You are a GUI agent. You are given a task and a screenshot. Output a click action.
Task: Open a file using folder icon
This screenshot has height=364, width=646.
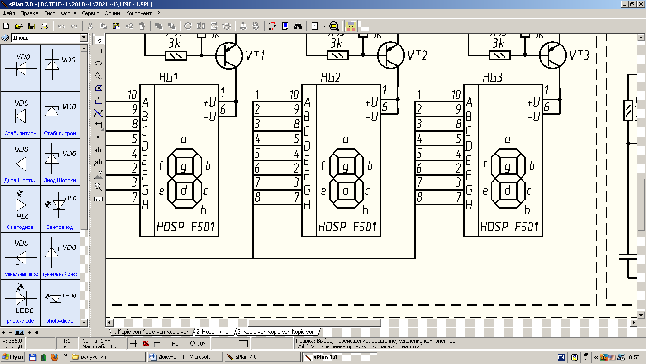(x=19, y=26)
